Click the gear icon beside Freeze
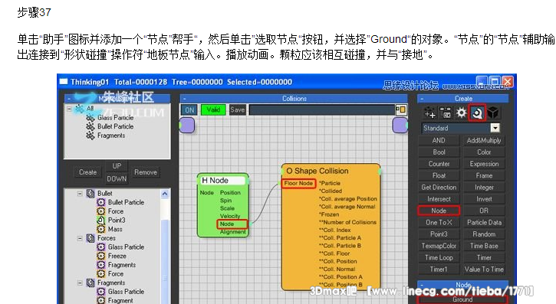 (x=101, y=256)
